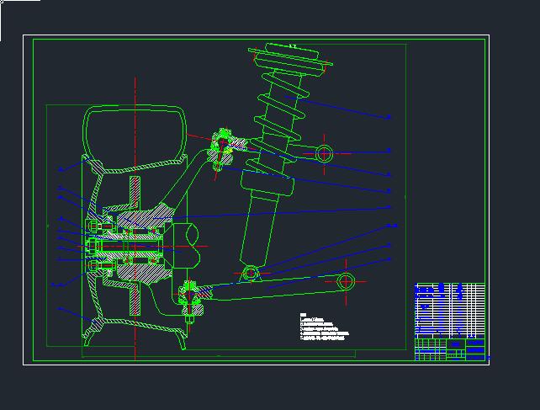Select the hatched lower wheel rim section
Image resolution: width=540 pixels, height=410 pixels.
point(135,325)
